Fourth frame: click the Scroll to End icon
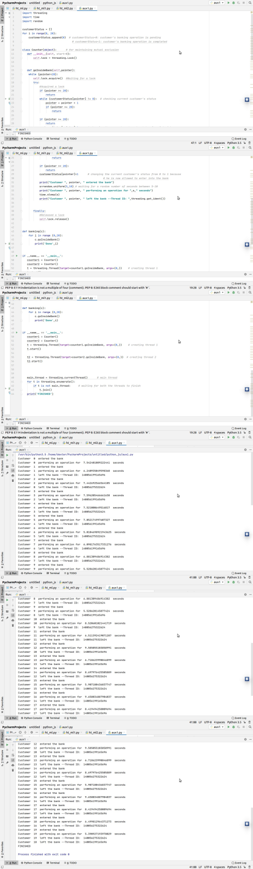Image resolution: width=253 pixels, height=869 pixels. click(13, 470)
